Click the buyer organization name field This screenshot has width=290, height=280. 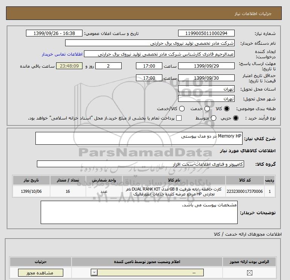coord(150,43)
